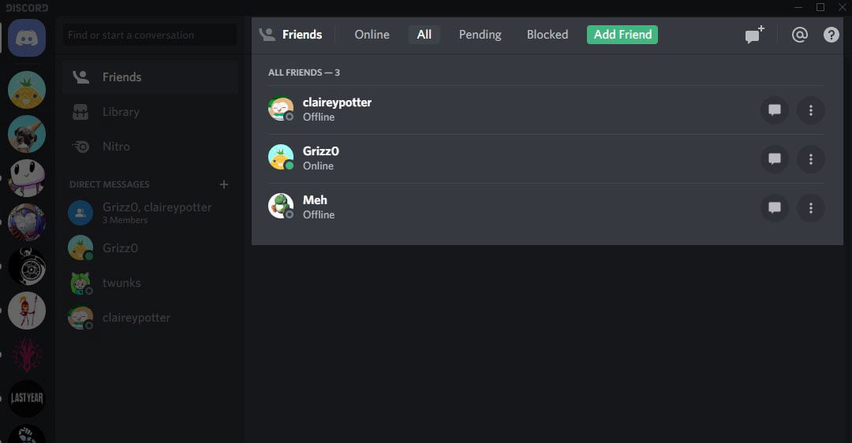This screenshot has width=852, height=443.
Task: Create a DM with the plus icon
Action: (224, 184)
